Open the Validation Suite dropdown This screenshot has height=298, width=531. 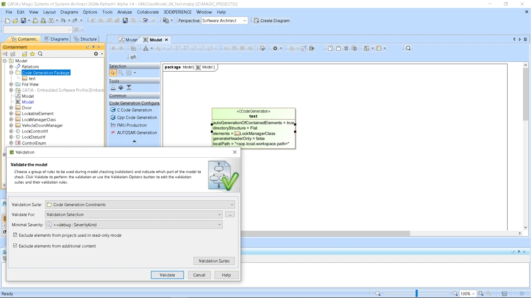coord(140,204)
